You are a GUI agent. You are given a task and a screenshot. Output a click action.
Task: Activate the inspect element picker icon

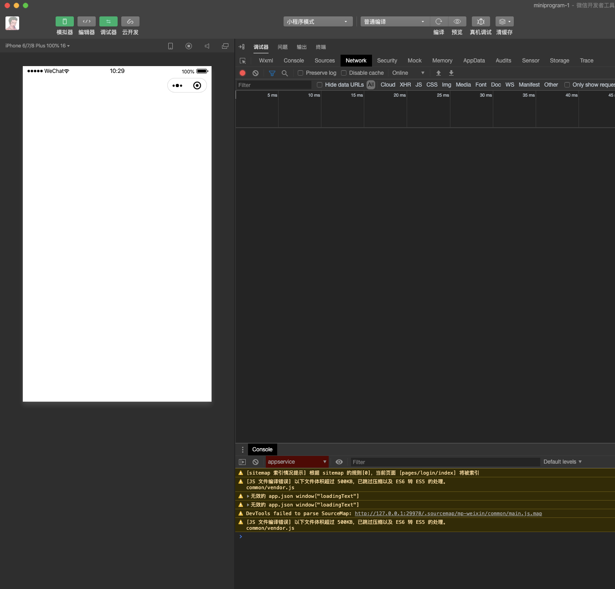(243, 61)
